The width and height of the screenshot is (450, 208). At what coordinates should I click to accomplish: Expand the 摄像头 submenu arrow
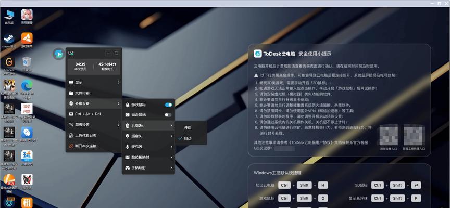click(171, 136)
